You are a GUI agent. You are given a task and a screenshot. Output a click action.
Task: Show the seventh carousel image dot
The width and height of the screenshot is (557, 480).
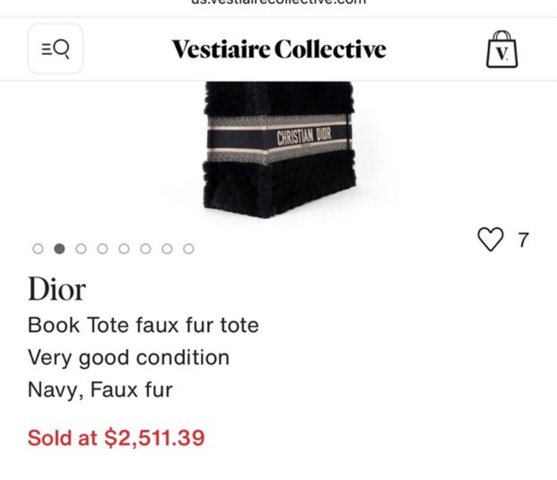click(x=167, y=249)
